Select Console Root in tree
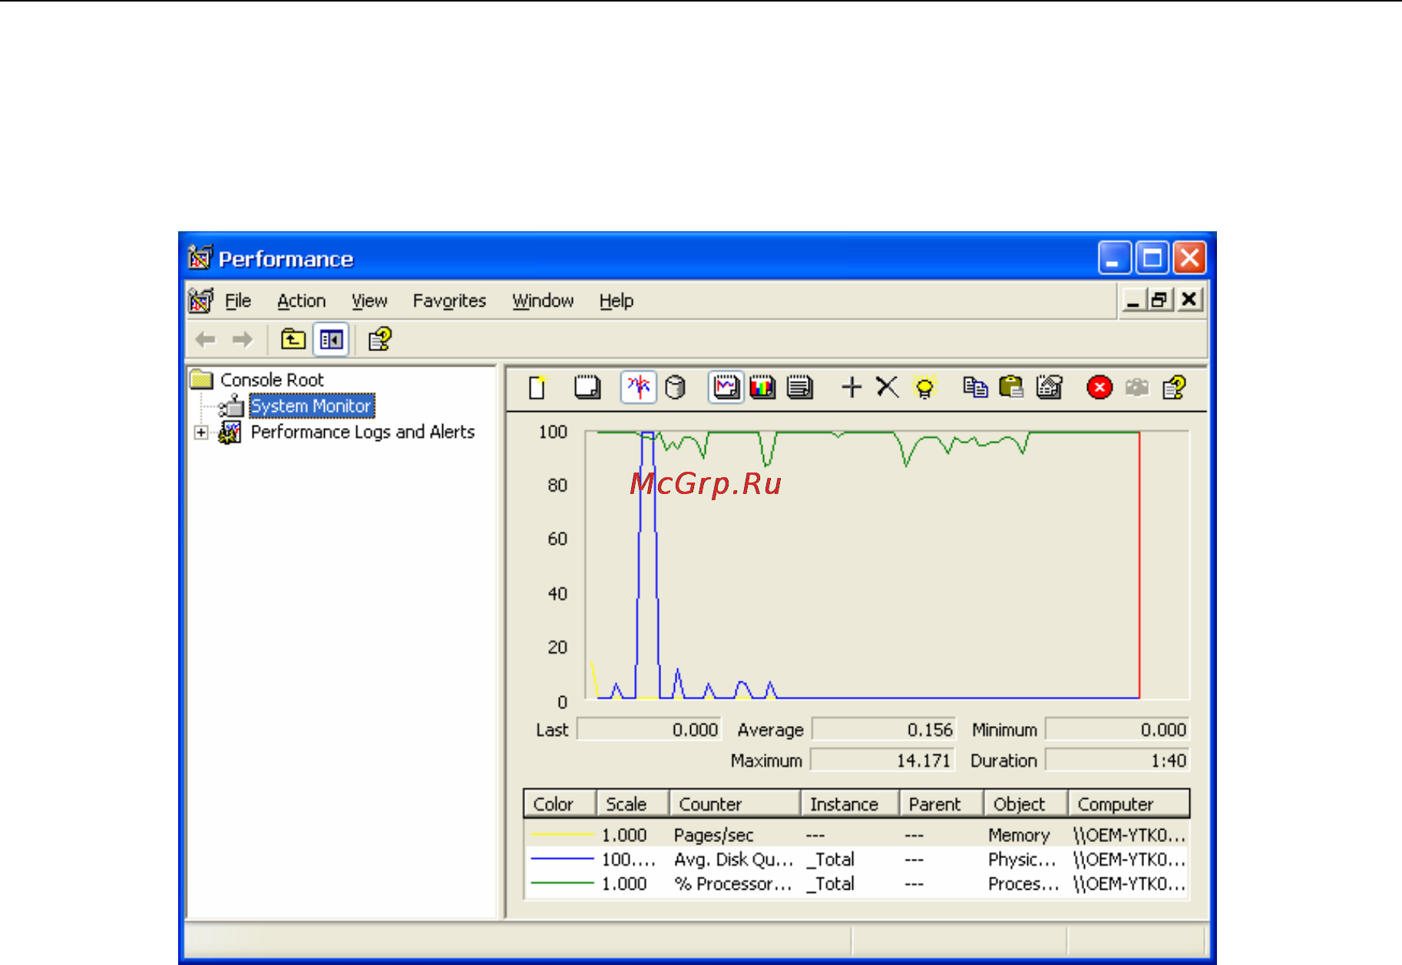Screen dimensions: 1402x965 coord(272,380)
